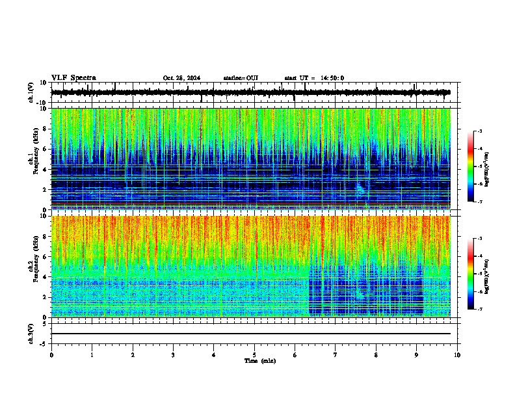The image size is (515, 398).
Task: Click the ch.1(V) waveform axis label
Action: pos(31,92)
